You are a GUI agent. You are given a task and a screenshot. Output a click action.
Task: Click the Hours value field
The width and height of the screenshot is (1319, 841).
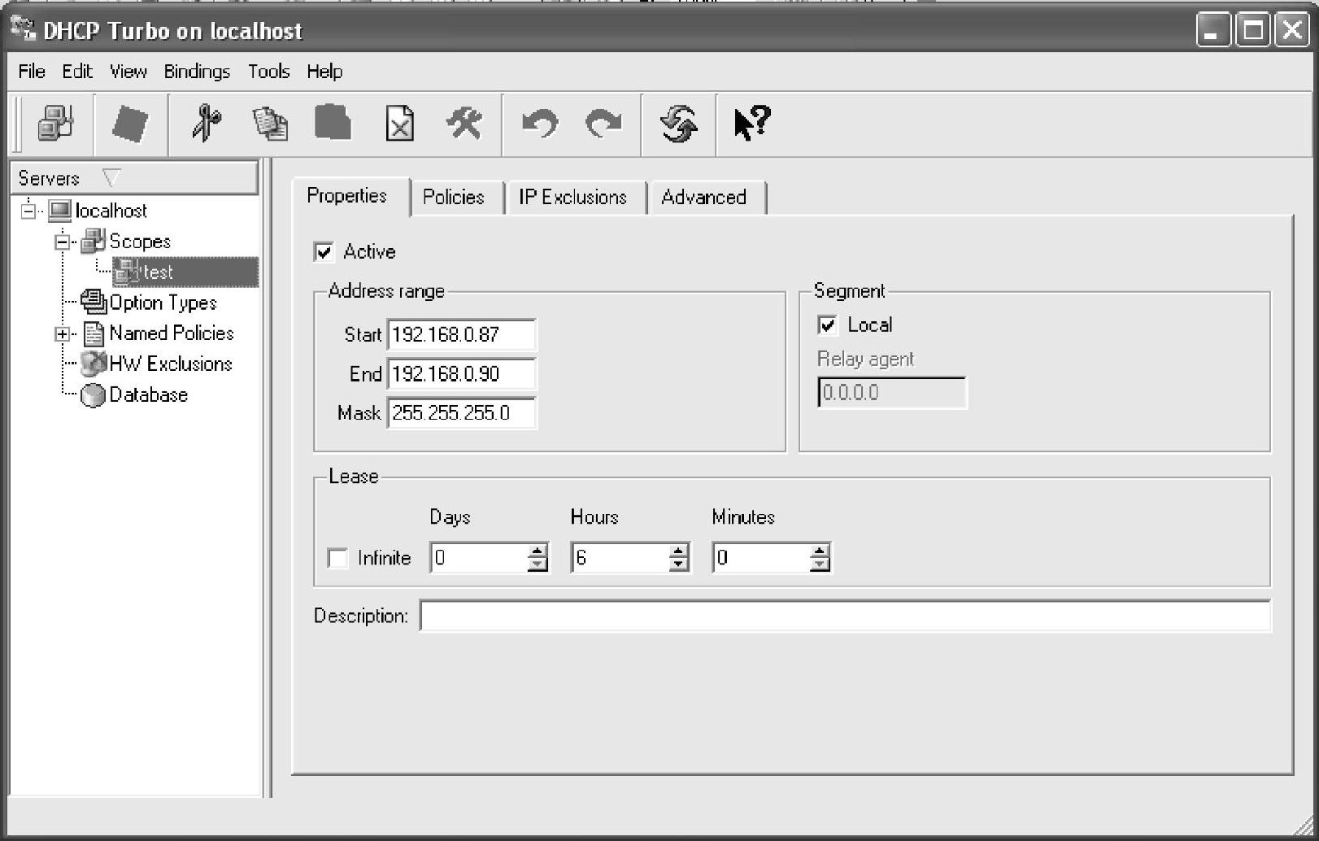click(x=620, y=558)
